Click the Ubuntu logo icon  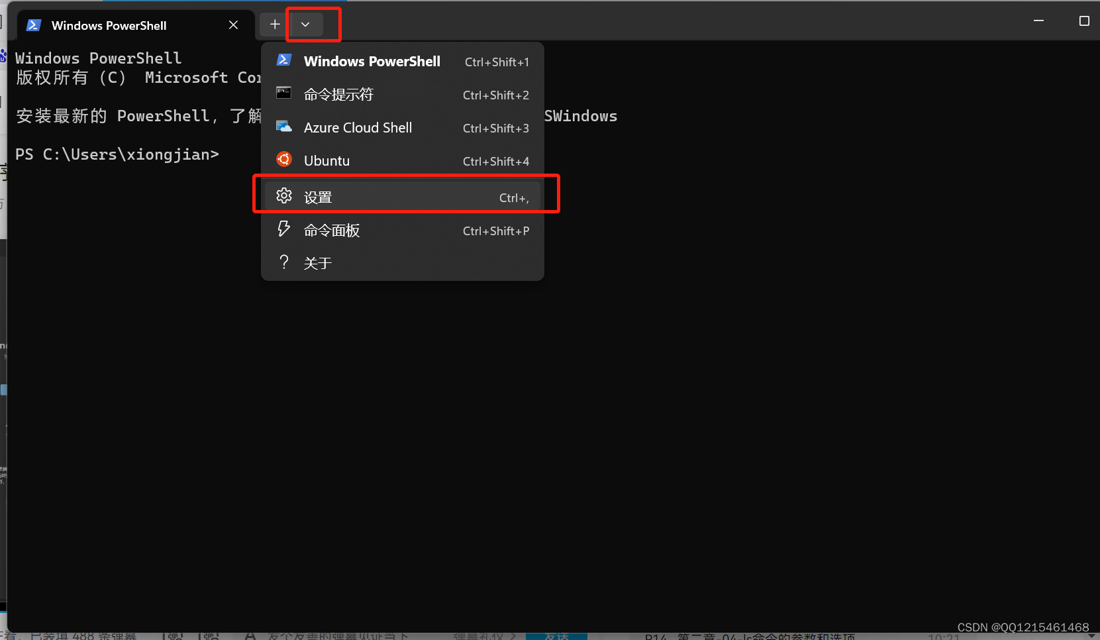(x=284, y=160)
